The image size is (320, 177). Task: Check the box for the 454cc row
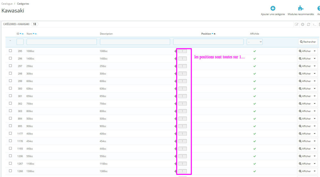[11, 141]
